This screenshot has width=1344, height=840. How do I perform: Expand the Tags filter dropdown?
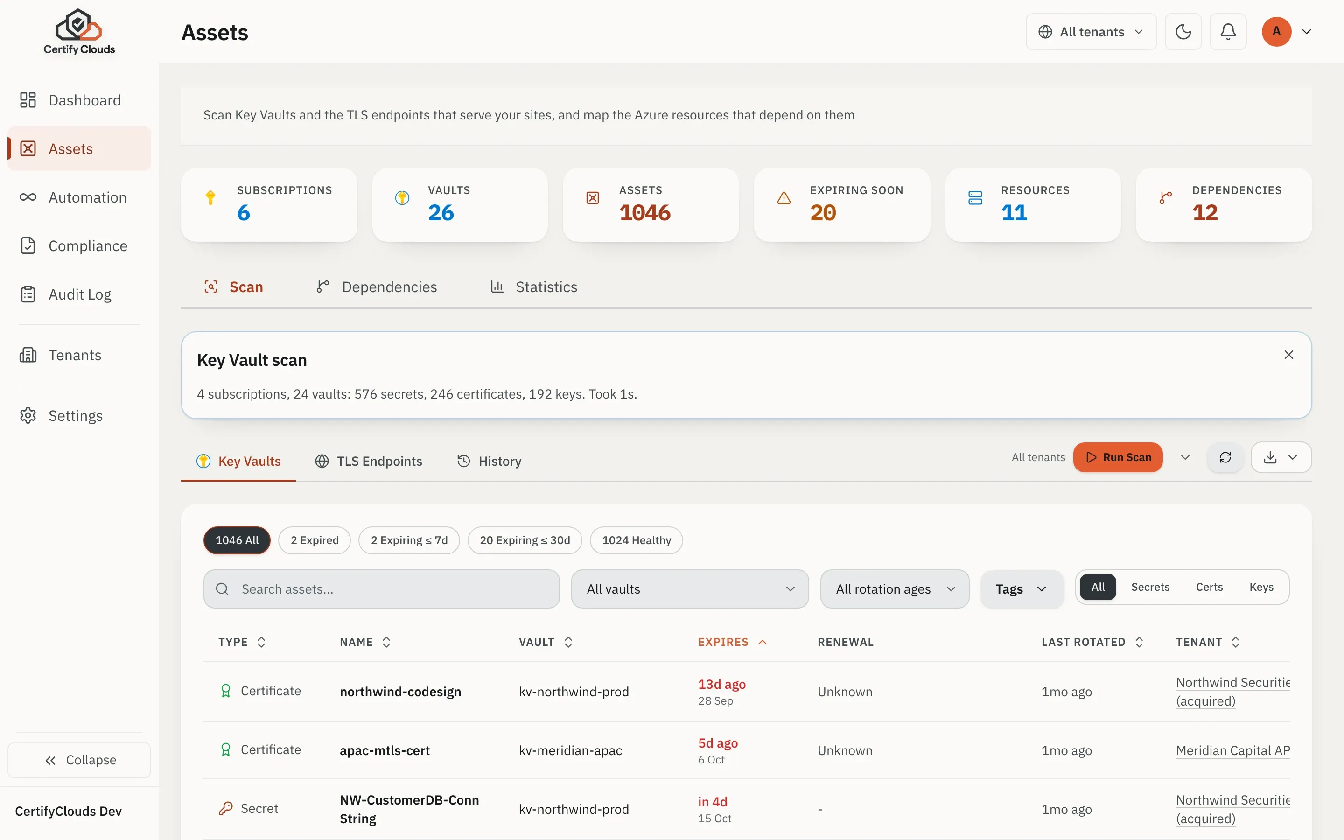tap(1022, 589)
